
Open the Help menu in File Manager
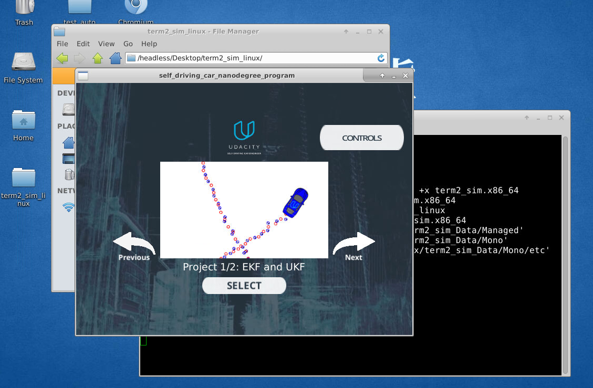coord(149,44)
